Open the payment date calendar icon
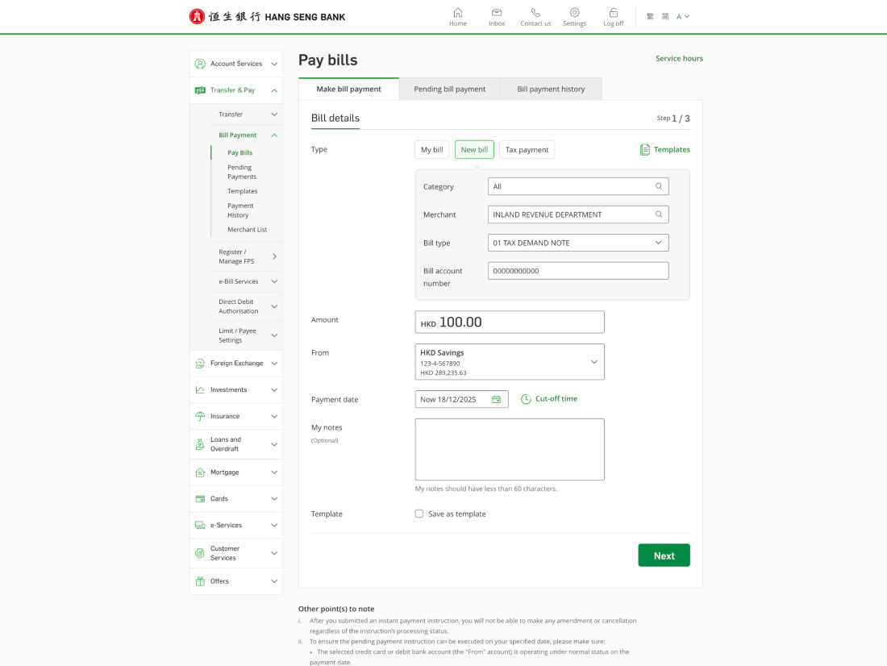The height and width of the screenshot is (666, 887). 496,399
